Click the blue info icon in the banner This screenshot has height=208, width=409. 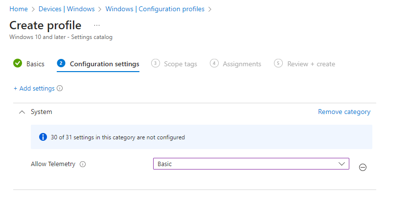(43, 137)
